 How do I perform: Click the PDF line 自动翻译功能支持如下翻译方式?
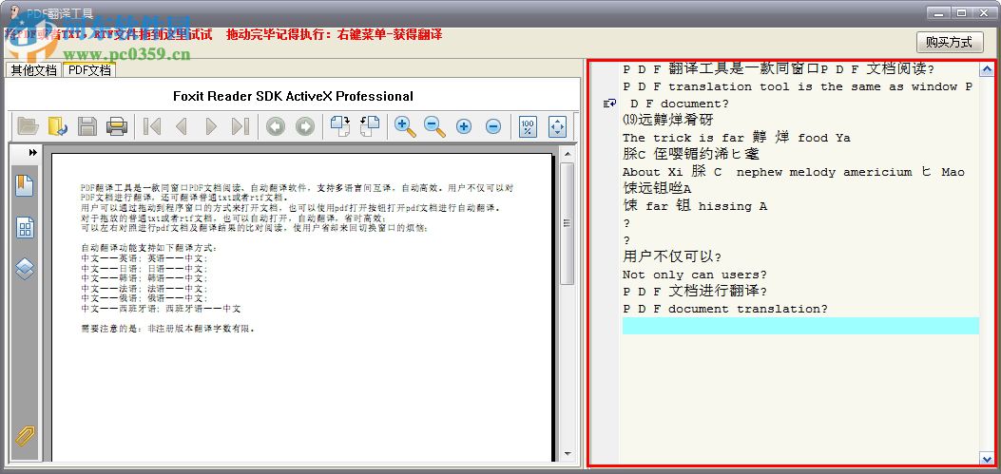148,248
